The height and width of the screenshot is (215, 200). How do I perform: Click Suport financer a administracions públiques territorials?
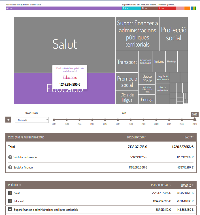click(46, 210)
